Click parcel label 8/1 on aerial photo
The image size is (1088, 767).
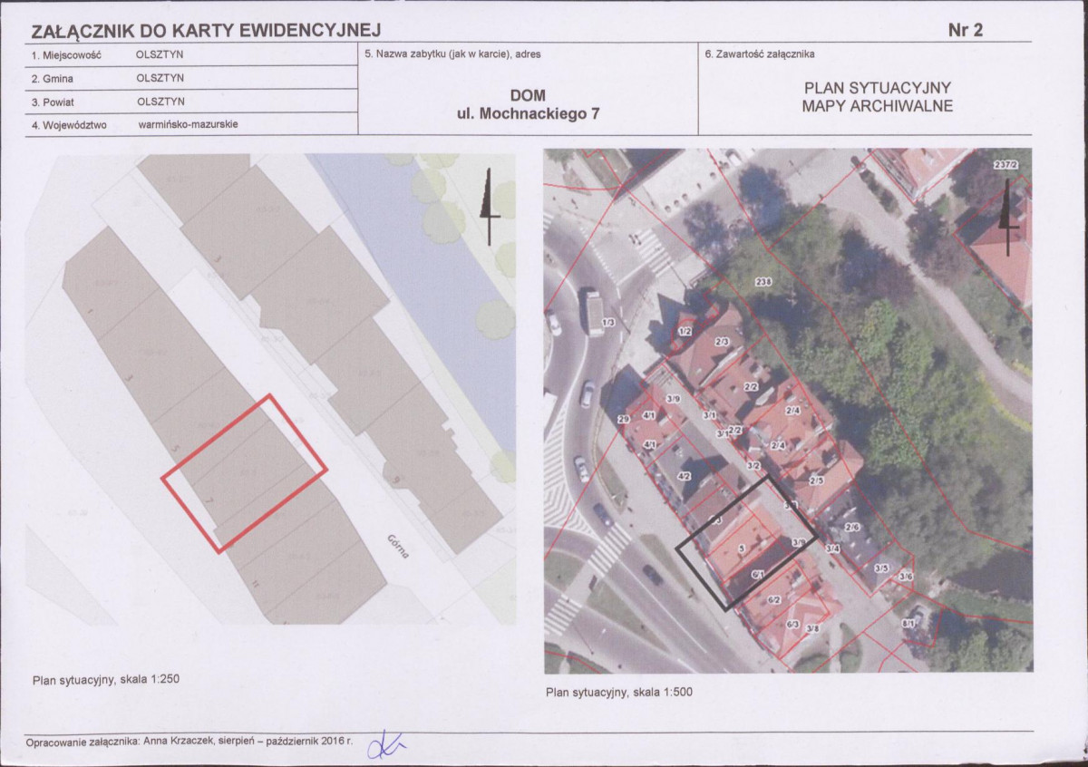(x=908, y=623)
